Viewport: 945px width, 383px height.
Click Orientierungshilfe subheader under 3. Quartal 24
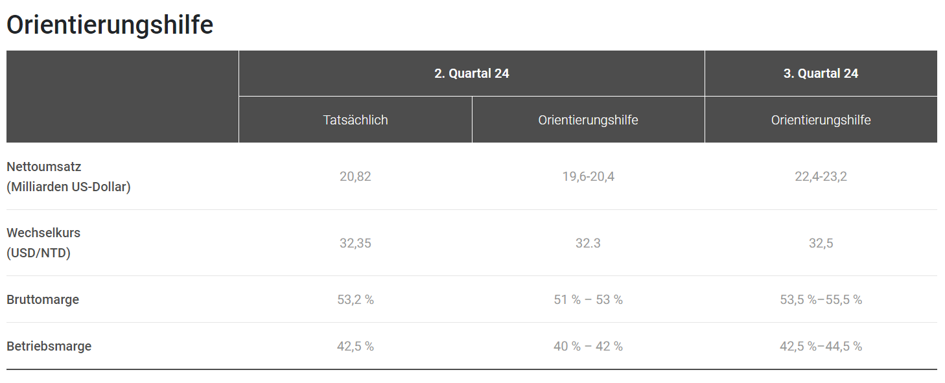coord(821,120)
